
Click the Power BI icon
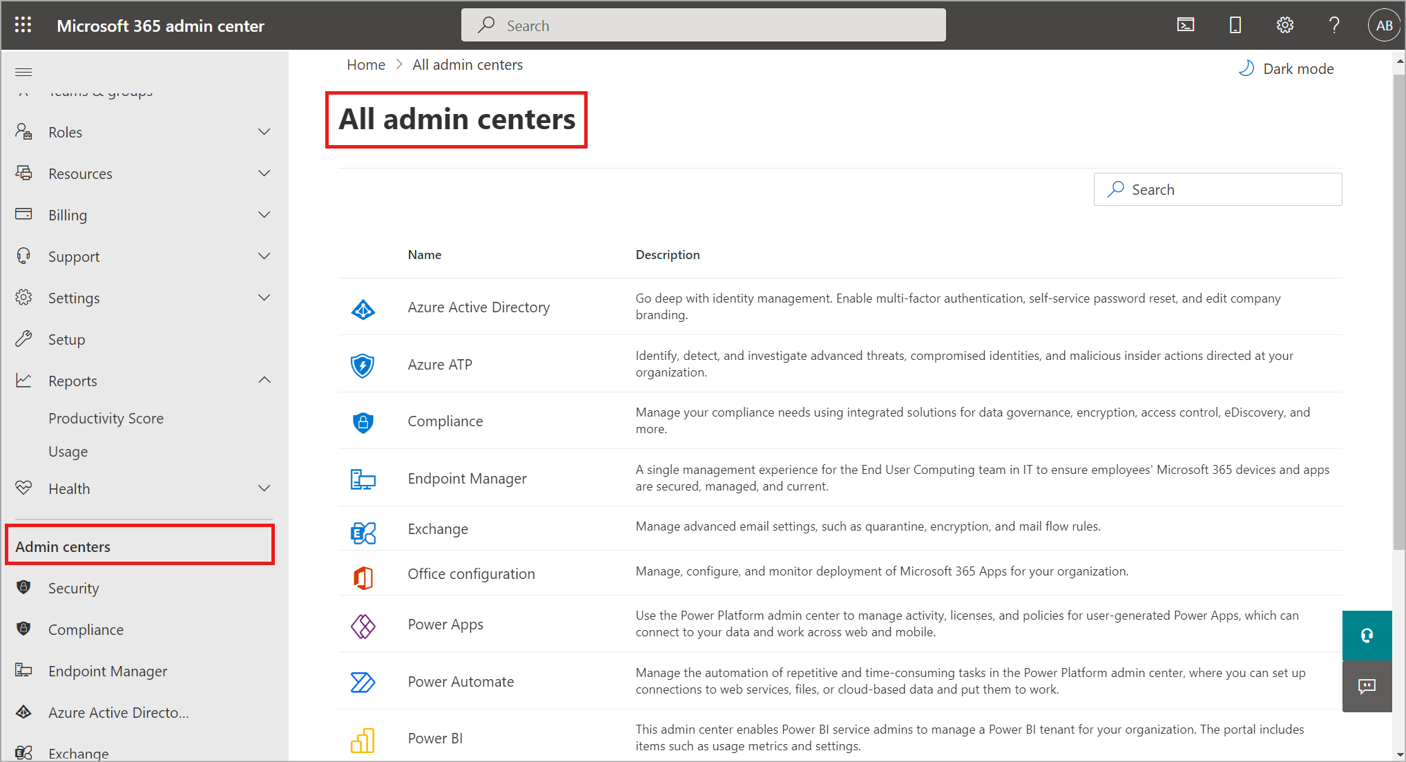pos(363,741)
